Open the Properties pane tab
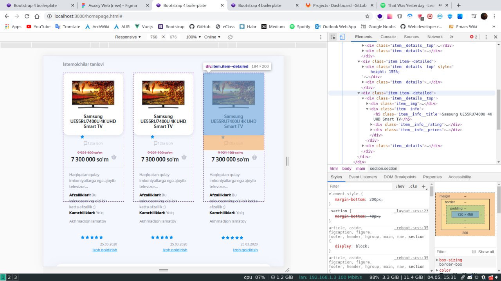 pos(432,177)
